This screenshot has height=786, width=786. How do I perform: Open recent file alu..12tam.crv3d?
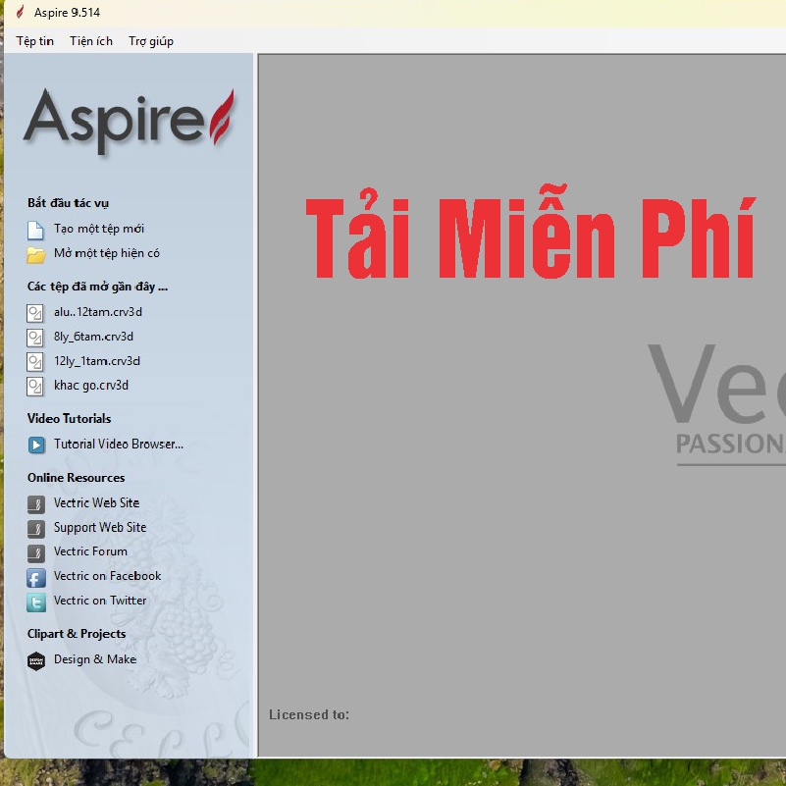(103, 312)
